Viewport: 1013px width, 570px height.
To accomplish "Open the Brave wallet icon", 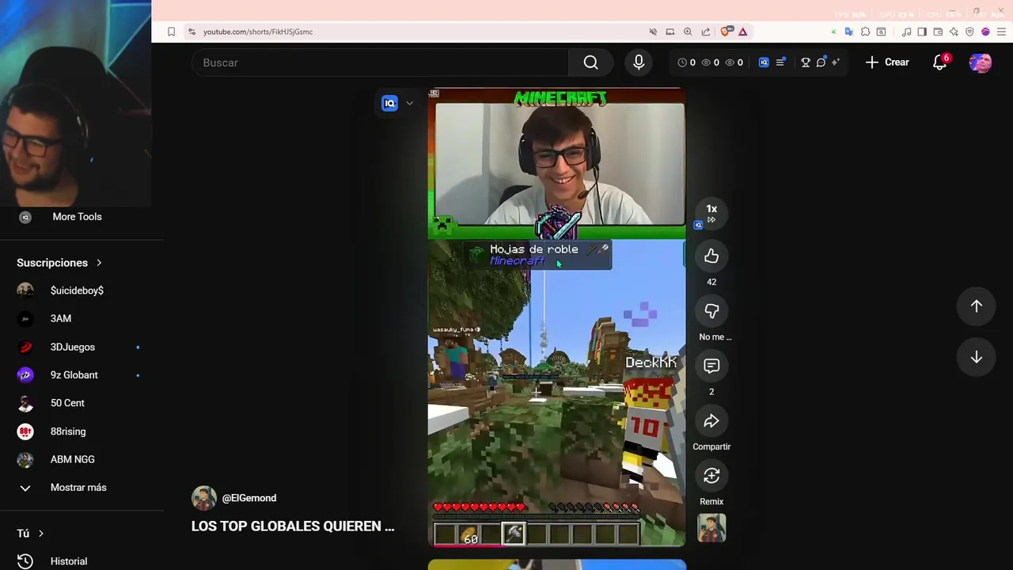I will click(x=938, y=32).
